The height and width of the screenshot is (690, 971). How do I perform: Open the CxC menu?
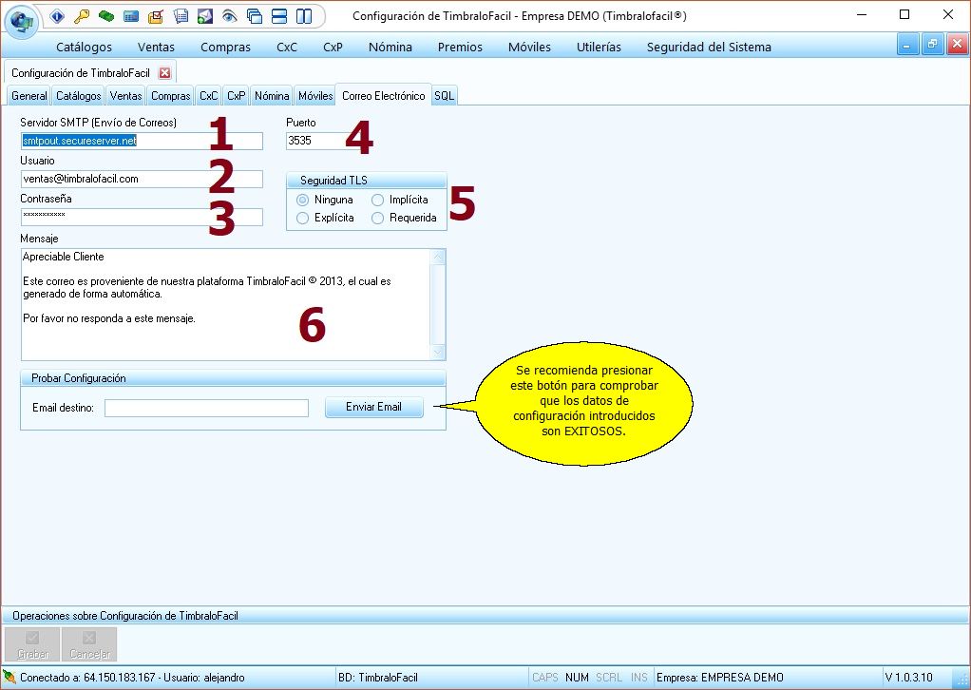[287, 48]
